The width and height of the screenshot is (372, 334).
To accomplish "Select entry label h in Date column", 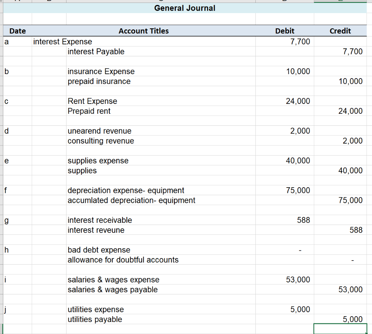I will point(17,250).
